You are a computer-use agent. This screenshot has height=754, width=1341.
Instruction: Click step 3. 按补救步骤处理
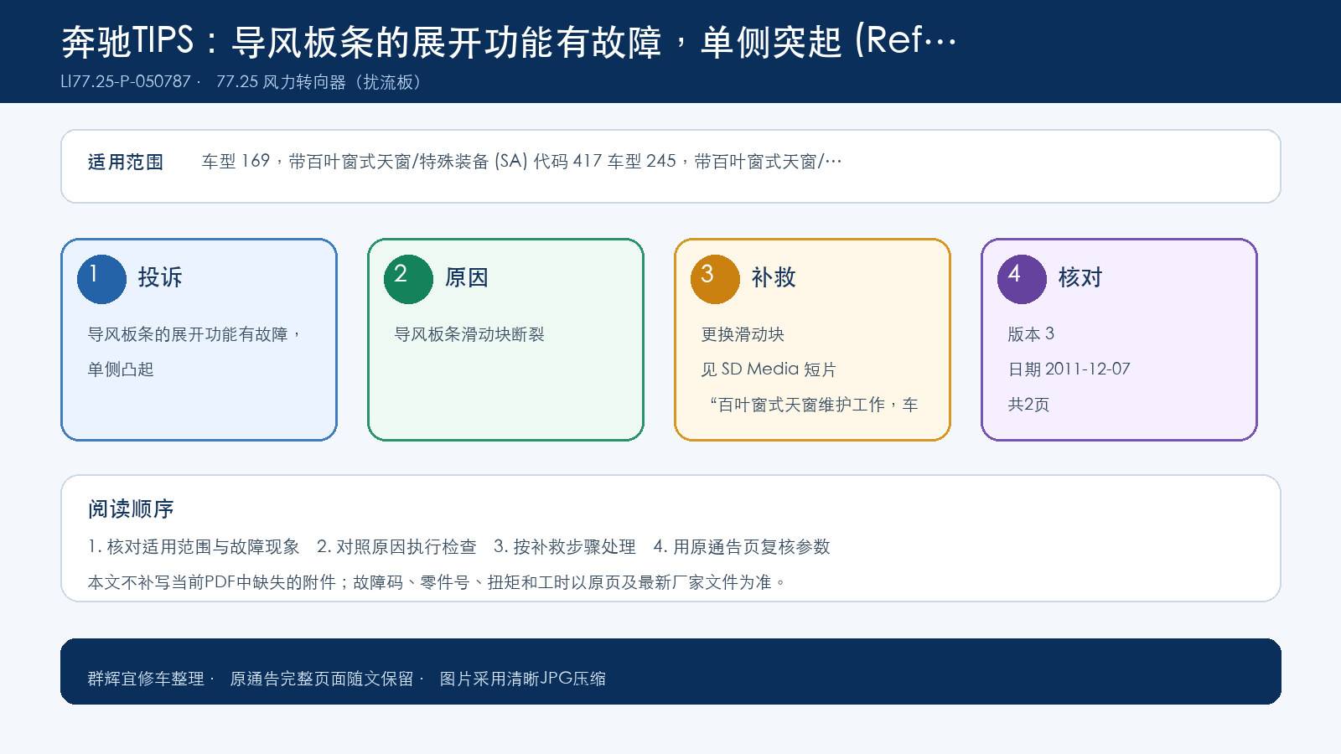pos(565,547)
